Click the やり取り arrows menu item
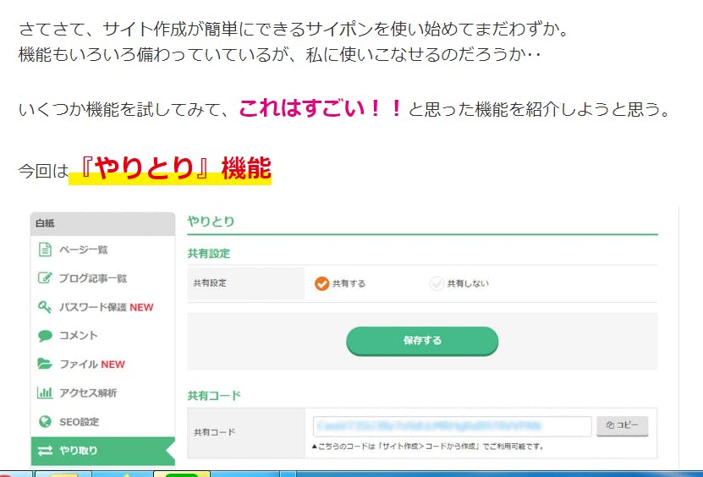Viewport: 703px width, 477px height. coord(102,450)
